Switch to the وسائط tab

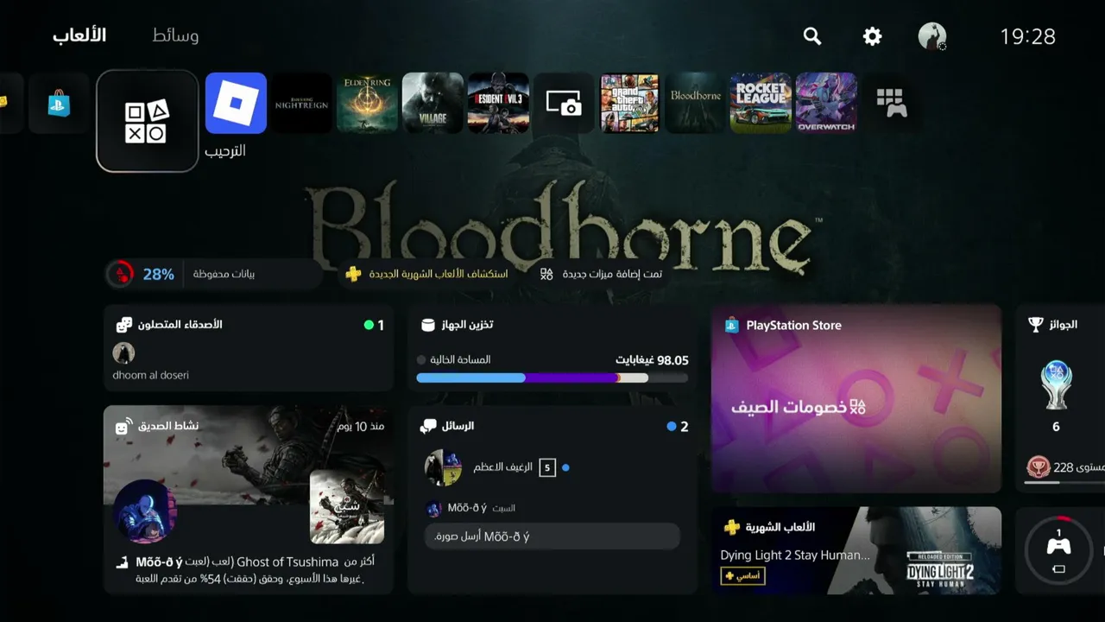(x=175, y=35)
